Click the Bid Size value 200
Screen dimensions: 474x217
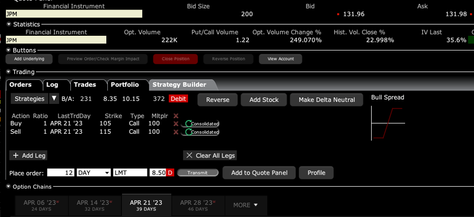point(247,14)
